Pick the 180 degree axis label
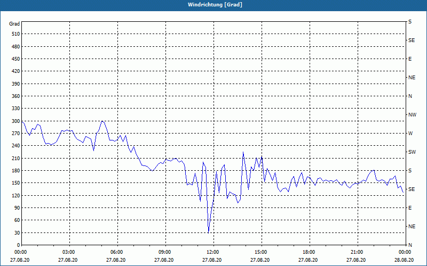 click(x=16, y=171)
